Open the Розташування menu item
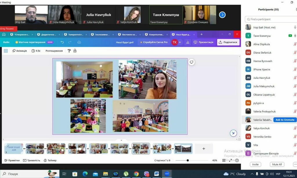 pyautogui.click(x=54, y=51)
